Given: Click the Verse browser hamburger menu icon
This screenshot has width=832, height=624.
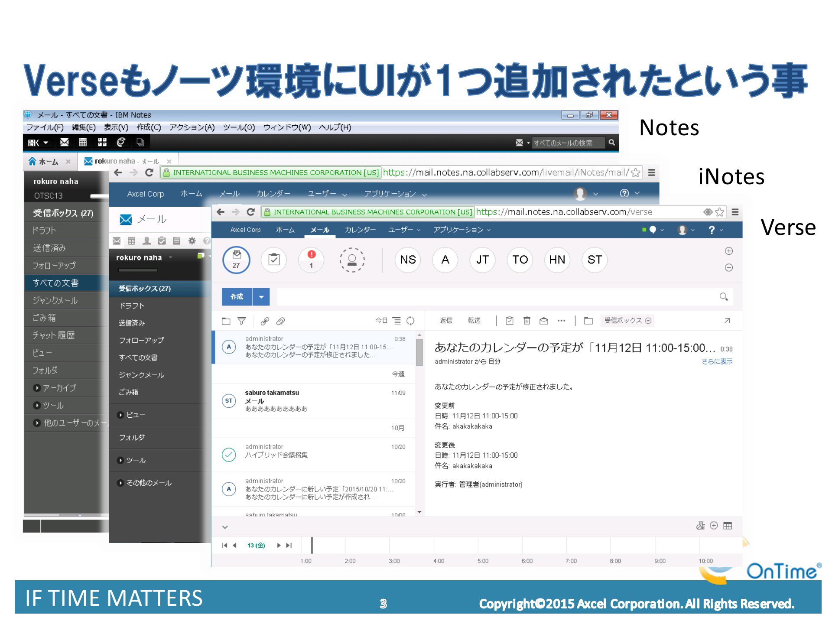Looking at the screenshot, I should click(735, 212).
